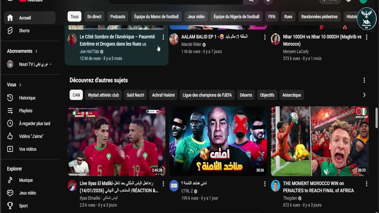Select the Antarctique topic chip

(292, 95)
